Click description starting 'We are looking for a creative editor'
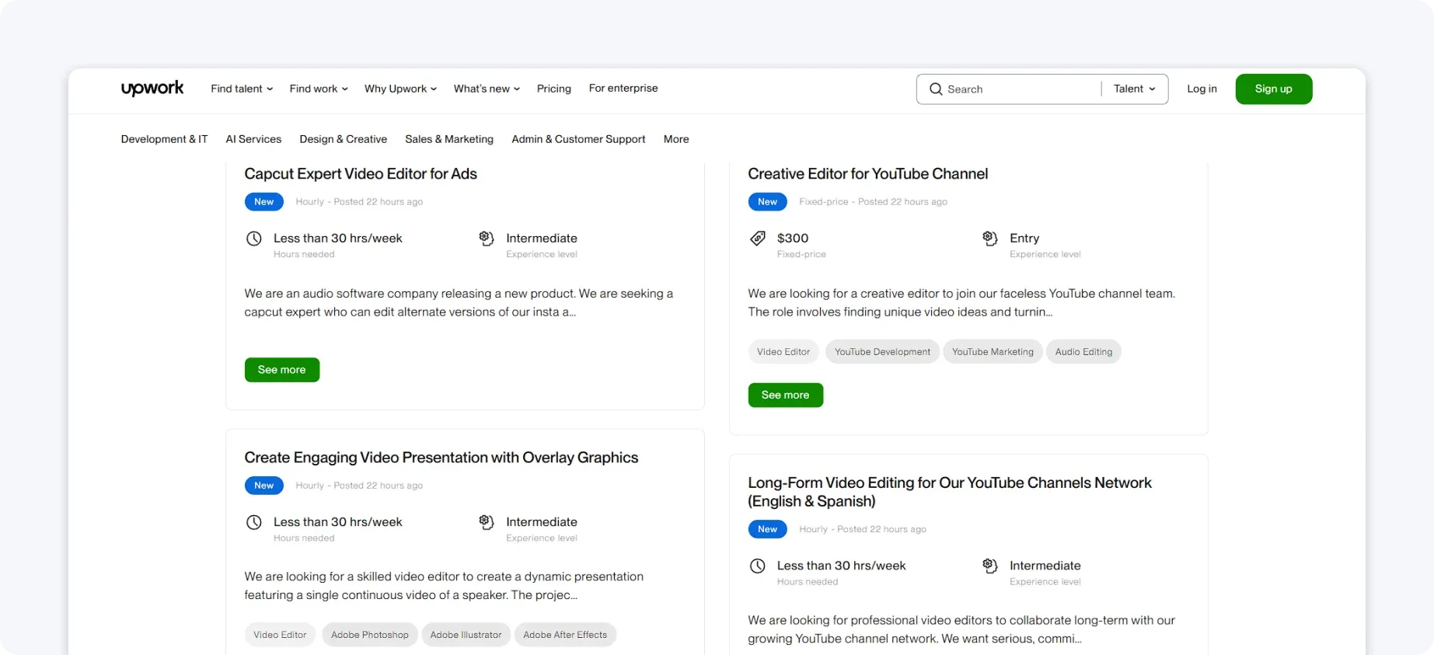1434x655 pixels. 961,303
